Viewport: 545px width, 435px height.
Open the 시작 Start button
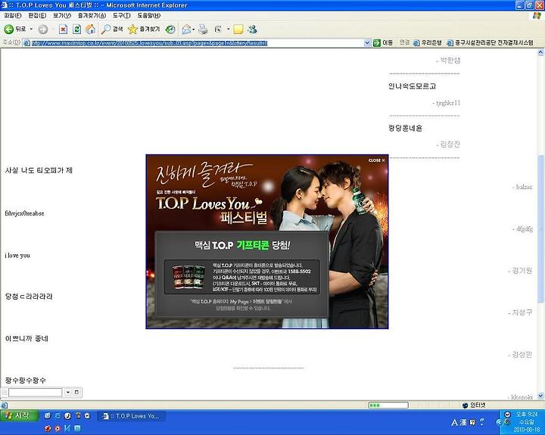pyautogui.click(x=19, y=416)
